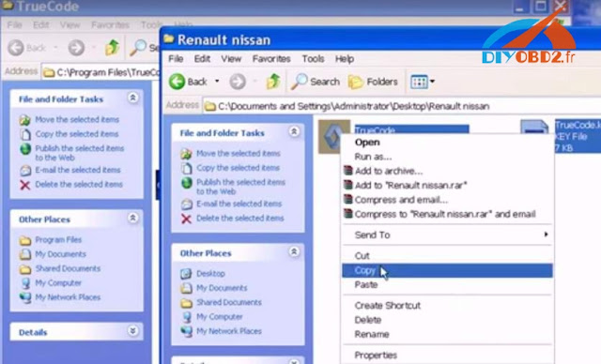Click Forward arrow in TrueCode window

coord(76,48)
